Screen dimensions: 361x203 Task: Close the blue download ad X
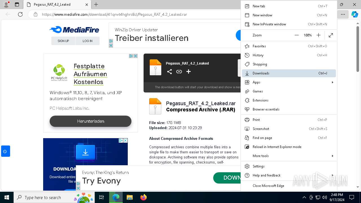[x=126, y=140]
